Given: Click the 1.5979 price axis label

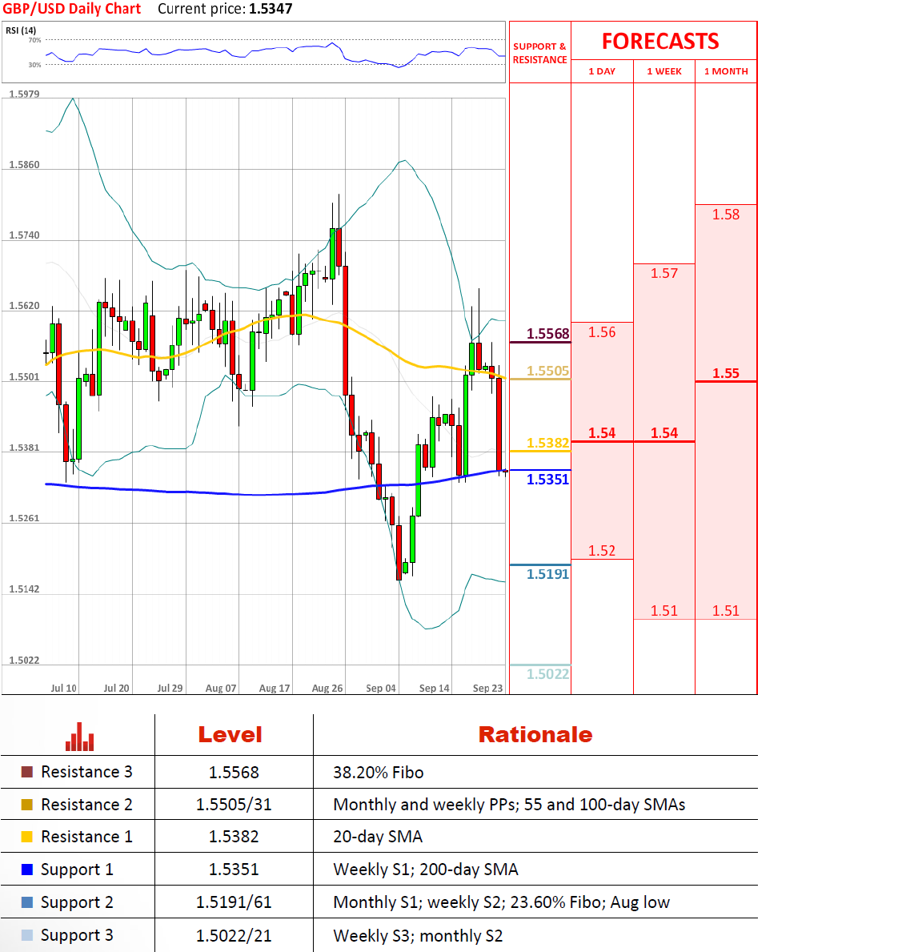Looking at the screenshot, I should click(x=24, y=94).
